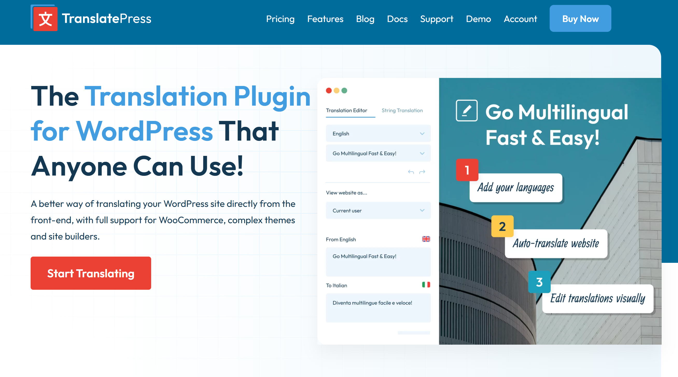Click the Auto-translate website label
Image resolution: width=678 pixels, height=377 pixels.
(x=556, y=243)
